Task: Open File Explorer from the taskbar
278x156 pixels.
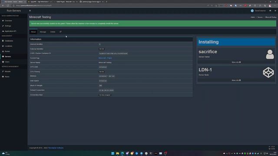Action: (118, 153)
